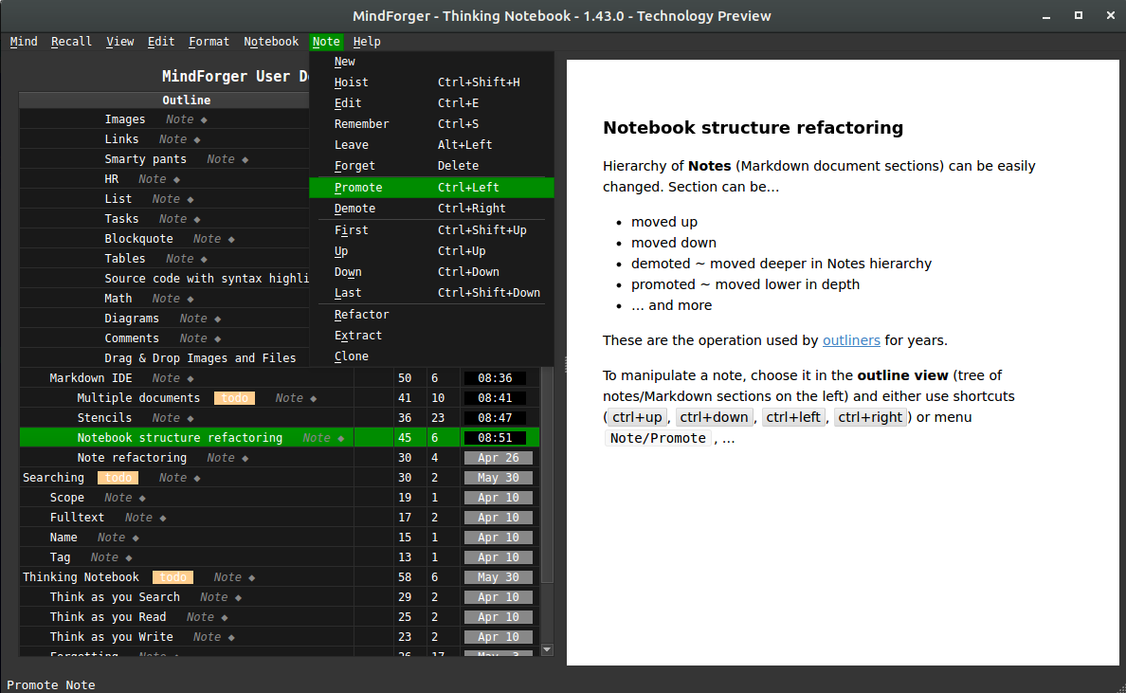The image size is (1126, 693).
Task: Click the Clone menu item
Action: point(352,356)
